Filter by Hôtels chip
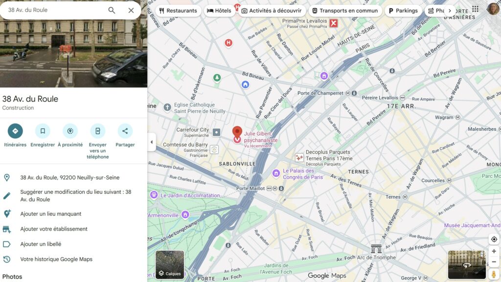 [219, 11]
